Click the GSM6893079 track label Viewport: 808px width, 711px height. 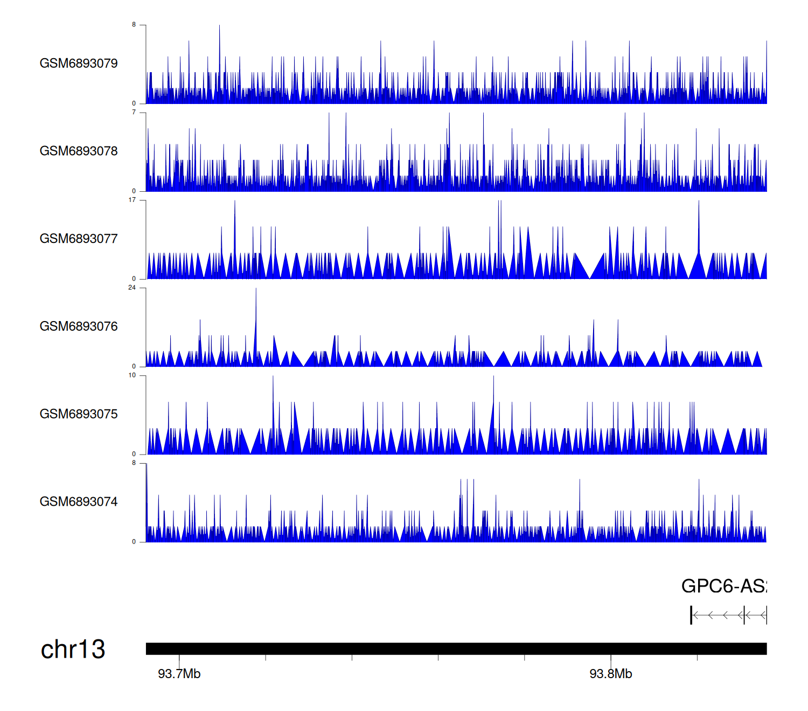click(79, 64)
